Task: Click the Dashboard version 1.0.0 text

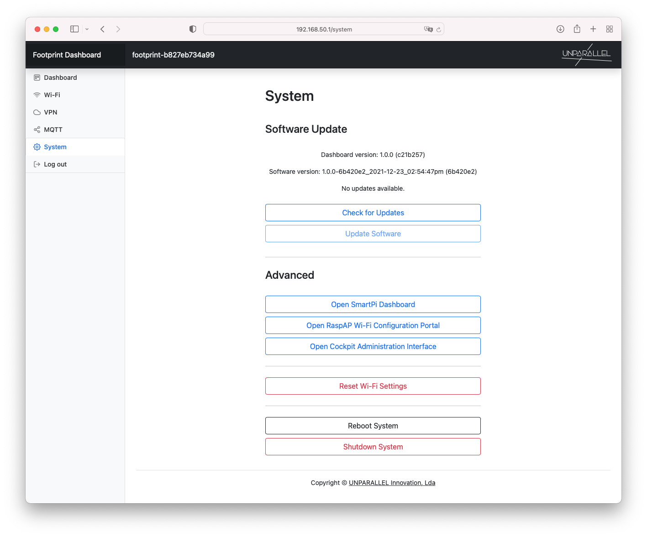Action: point(373,155)
